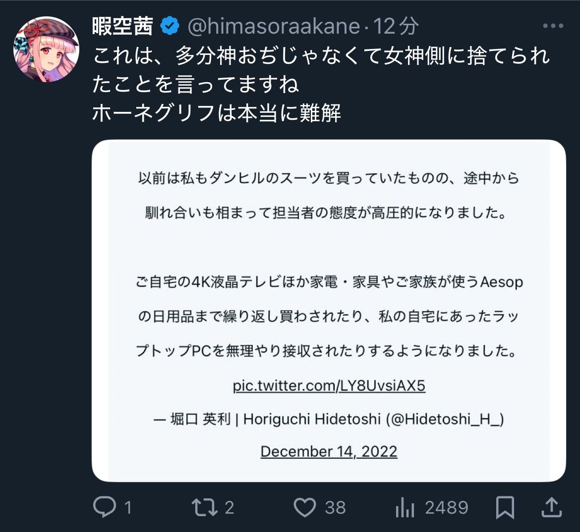Tap the like count 38

pyautogui.click(x=335, y=507)
